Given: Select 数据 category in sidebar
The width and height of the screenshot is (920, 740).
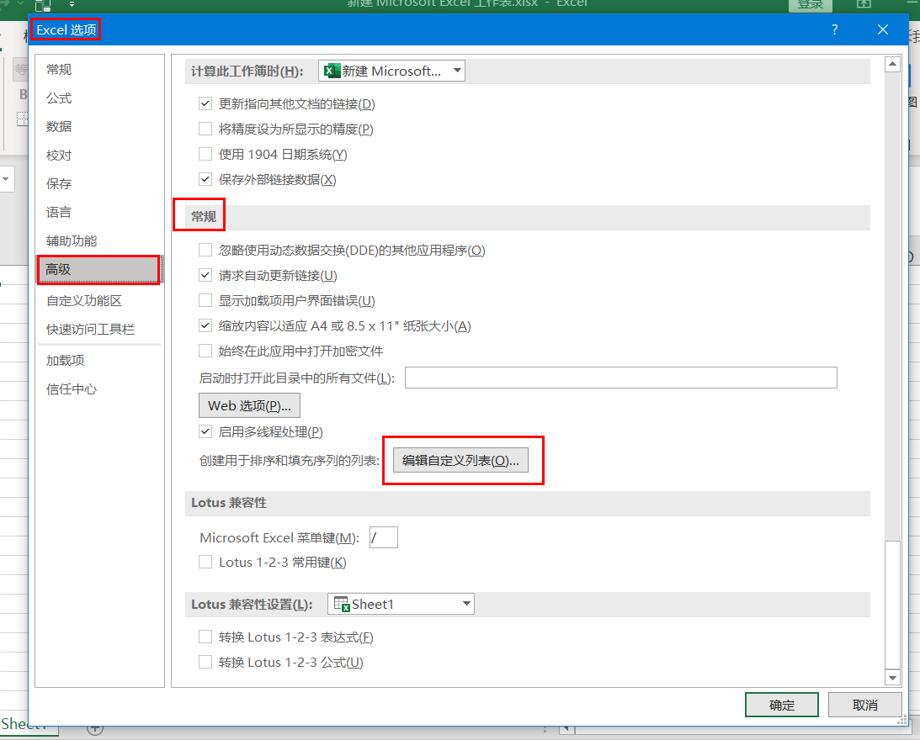Looking at the screenshot, I should 99,127.
